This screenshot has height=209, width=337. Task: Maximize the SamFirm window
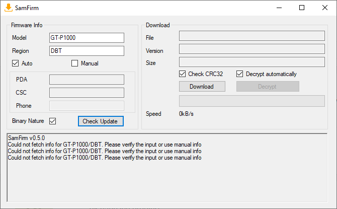(302, 8)
